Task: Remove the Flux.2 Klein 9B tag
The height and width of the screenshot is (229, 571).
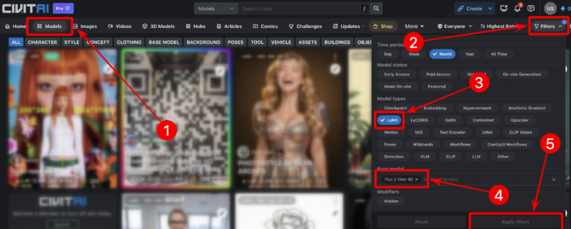Action: point(417,180)
